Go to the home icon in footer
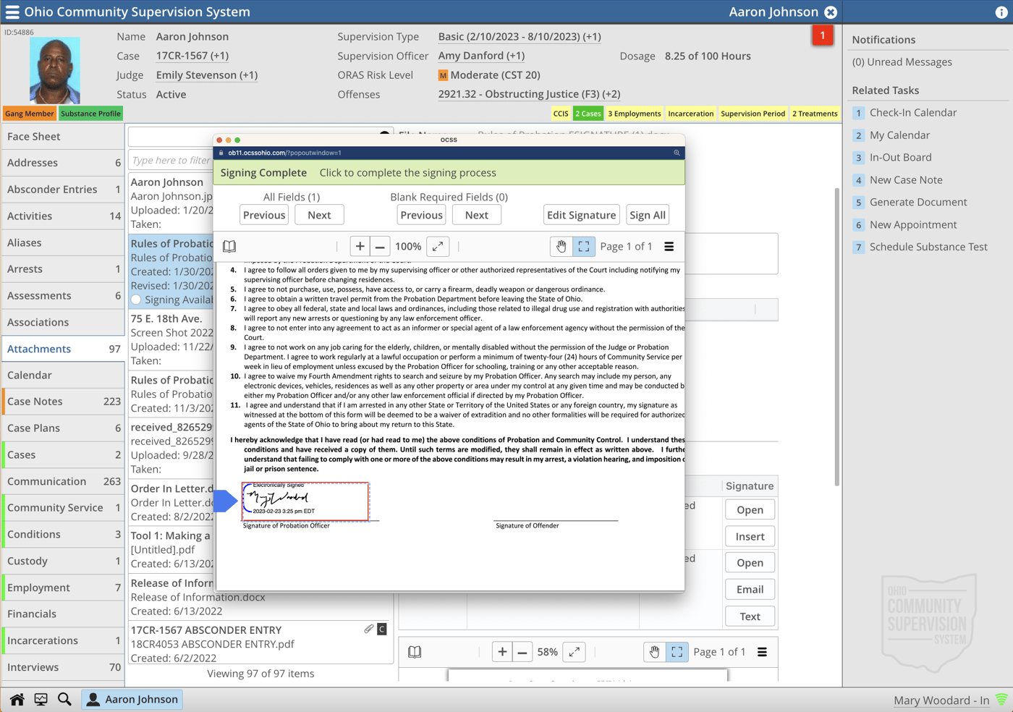This screenshot has width=1013, height=712. 17,700
